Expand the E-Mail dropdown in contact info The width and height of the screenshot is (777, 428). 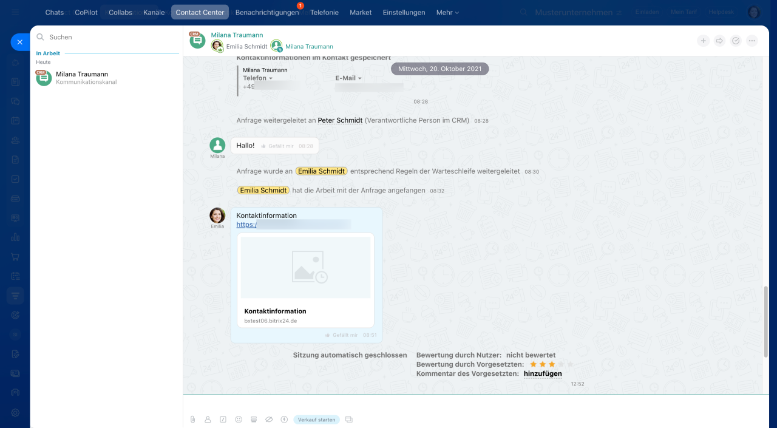348,78
